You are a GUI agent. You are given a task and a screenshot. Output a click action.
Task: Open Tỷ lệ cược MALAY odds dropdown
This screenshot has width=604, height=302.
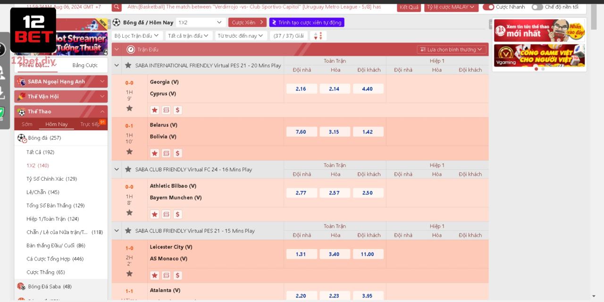[451, 7]
